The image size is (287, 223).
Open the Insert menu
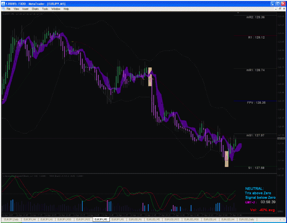[x=25, y=9]
